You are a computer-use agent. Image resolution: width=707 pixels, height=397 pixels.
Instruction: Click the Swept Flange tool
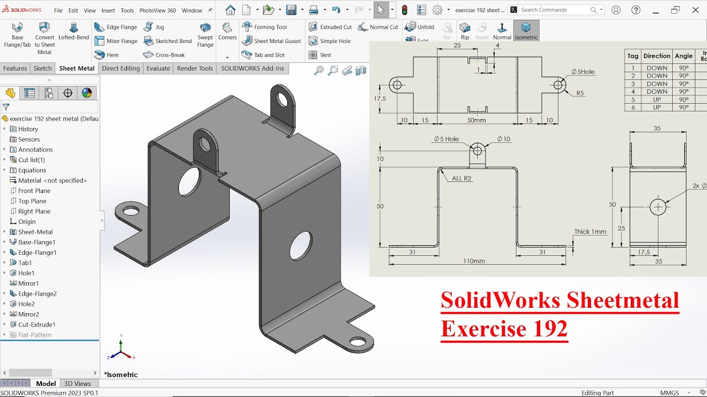coord(205,35)
